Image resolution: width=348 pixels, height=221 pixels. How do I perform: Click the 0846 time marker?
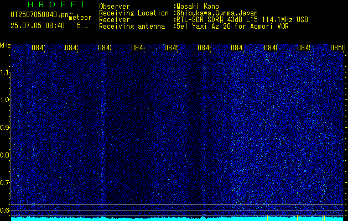204,48
